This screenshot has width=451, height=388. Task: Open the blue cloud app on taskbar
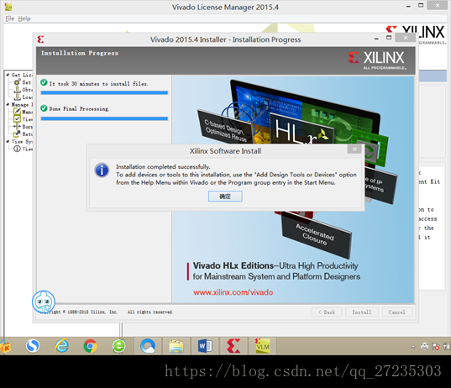tap(148, 346)
